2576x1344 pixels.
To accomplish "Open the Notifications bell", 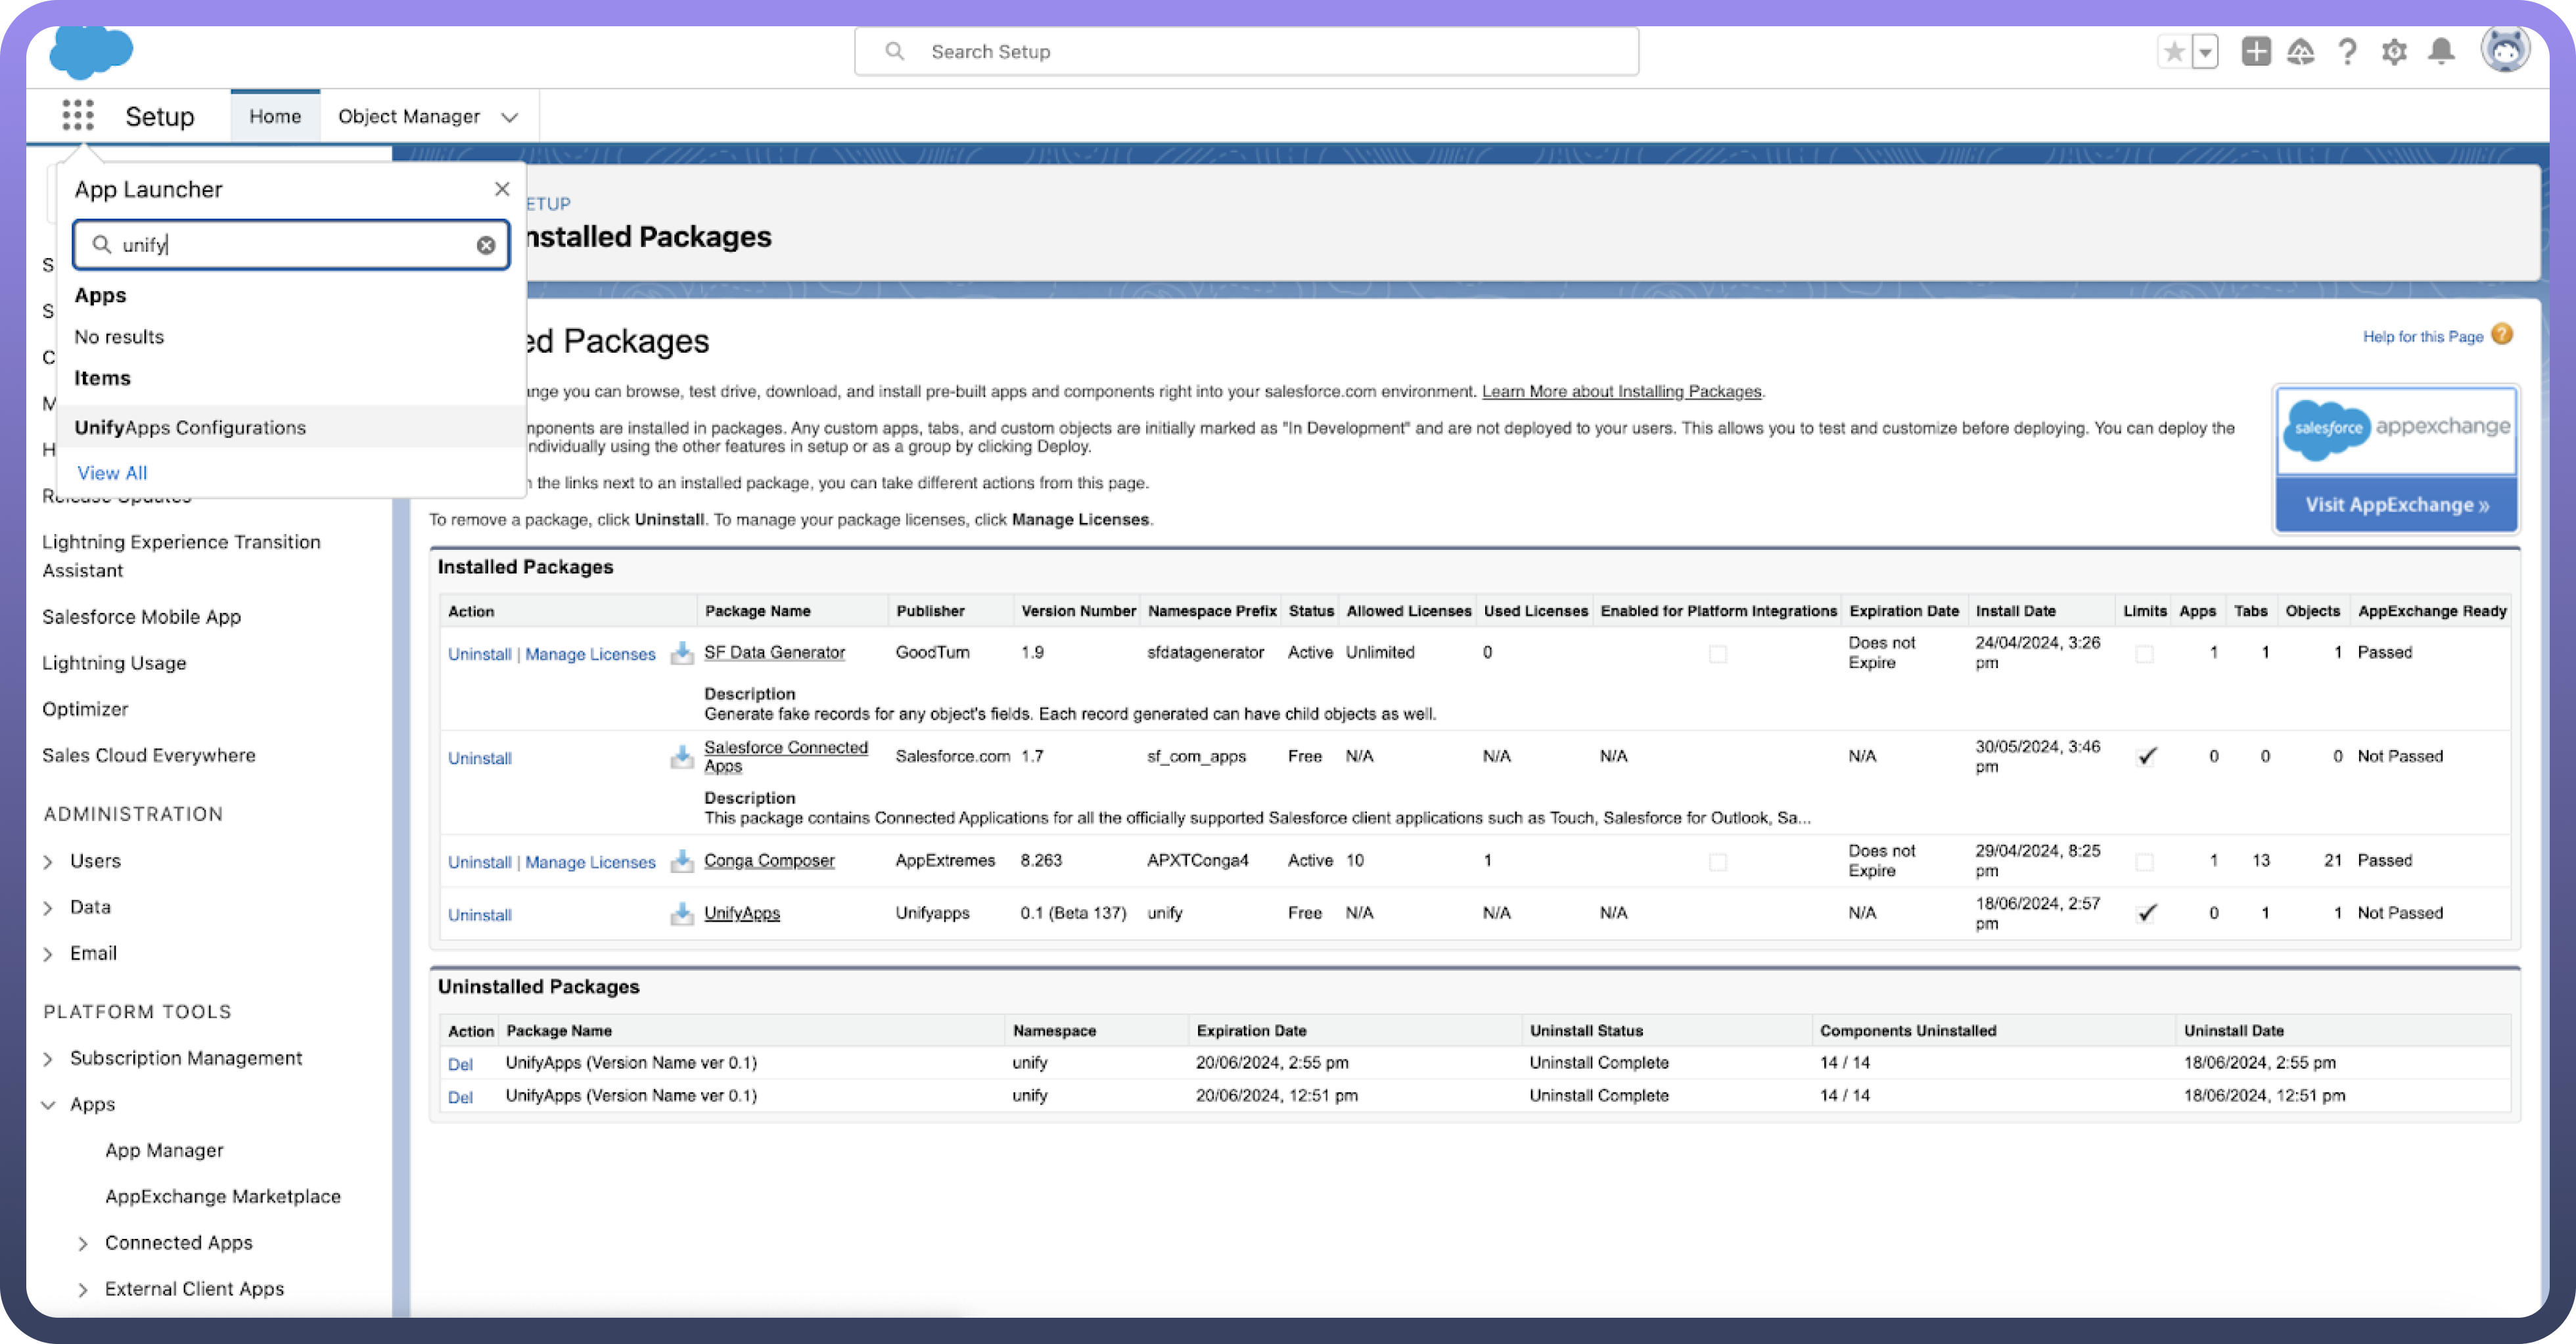I will (x=2441, y=51).
